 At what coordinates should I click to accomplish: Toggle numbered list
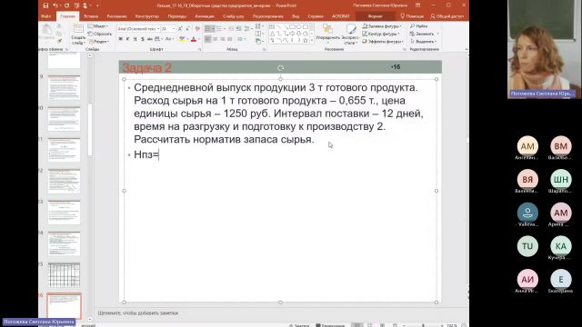[x=221, y=28]
